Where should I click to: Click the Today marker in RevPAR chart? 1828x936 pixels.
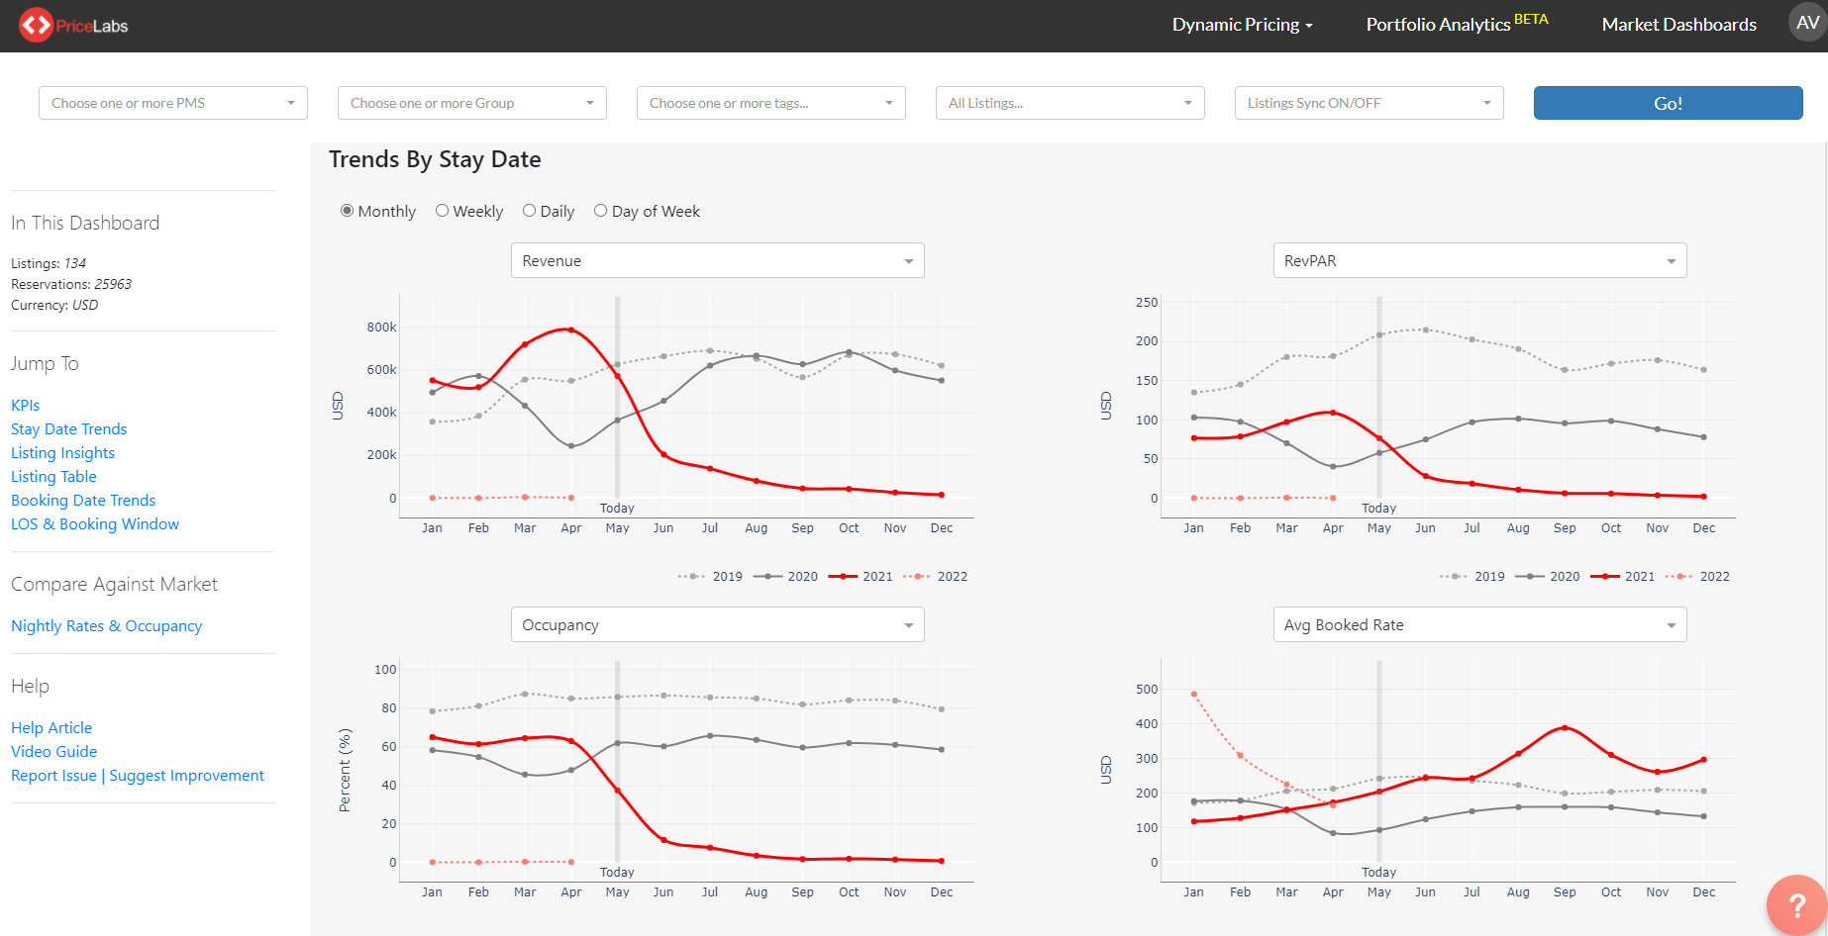[x=1378, y=508]
